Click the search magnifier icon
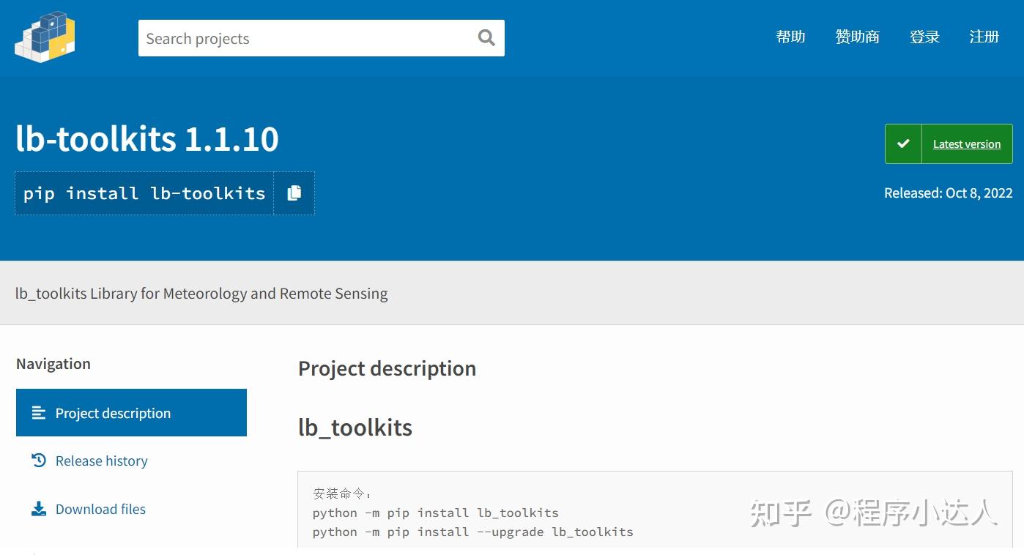The image size is (1024, 555). [x=486, y=37]
